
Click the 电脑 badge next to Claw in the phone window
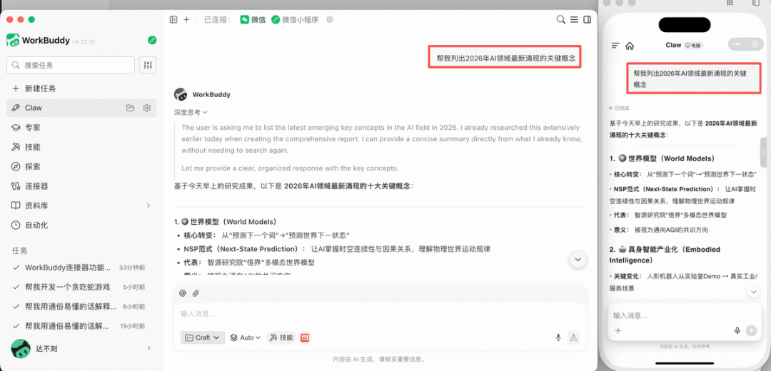click(x=694, y=45)
